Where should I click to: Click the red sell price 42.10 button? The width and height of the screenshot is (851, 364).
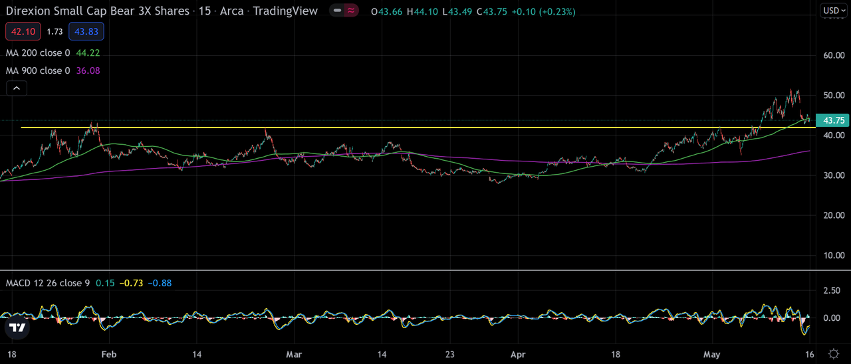tap(24, 31)
